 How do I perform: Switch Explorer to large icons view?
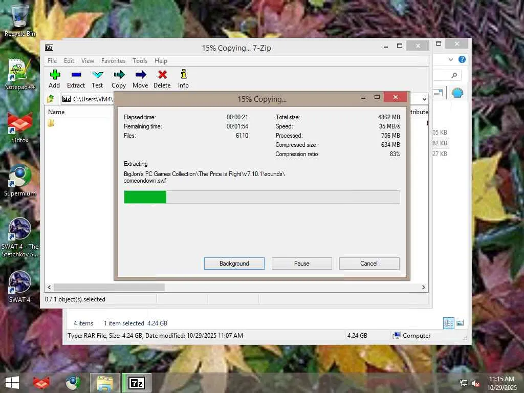460,323
